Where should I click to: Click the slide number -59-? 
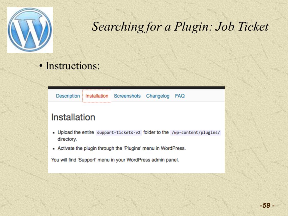(267, 205)
